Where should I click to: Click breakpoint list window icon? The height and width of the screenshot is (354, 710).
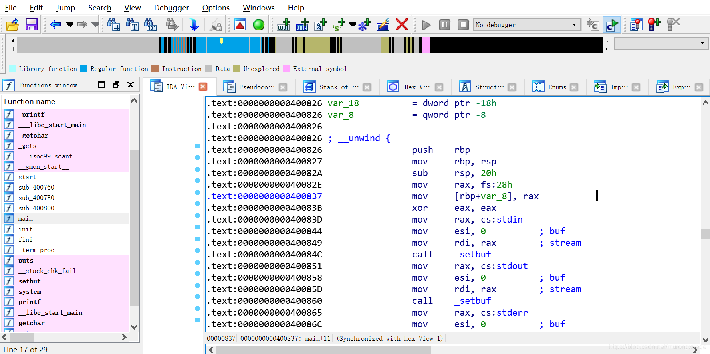[636, 25]
